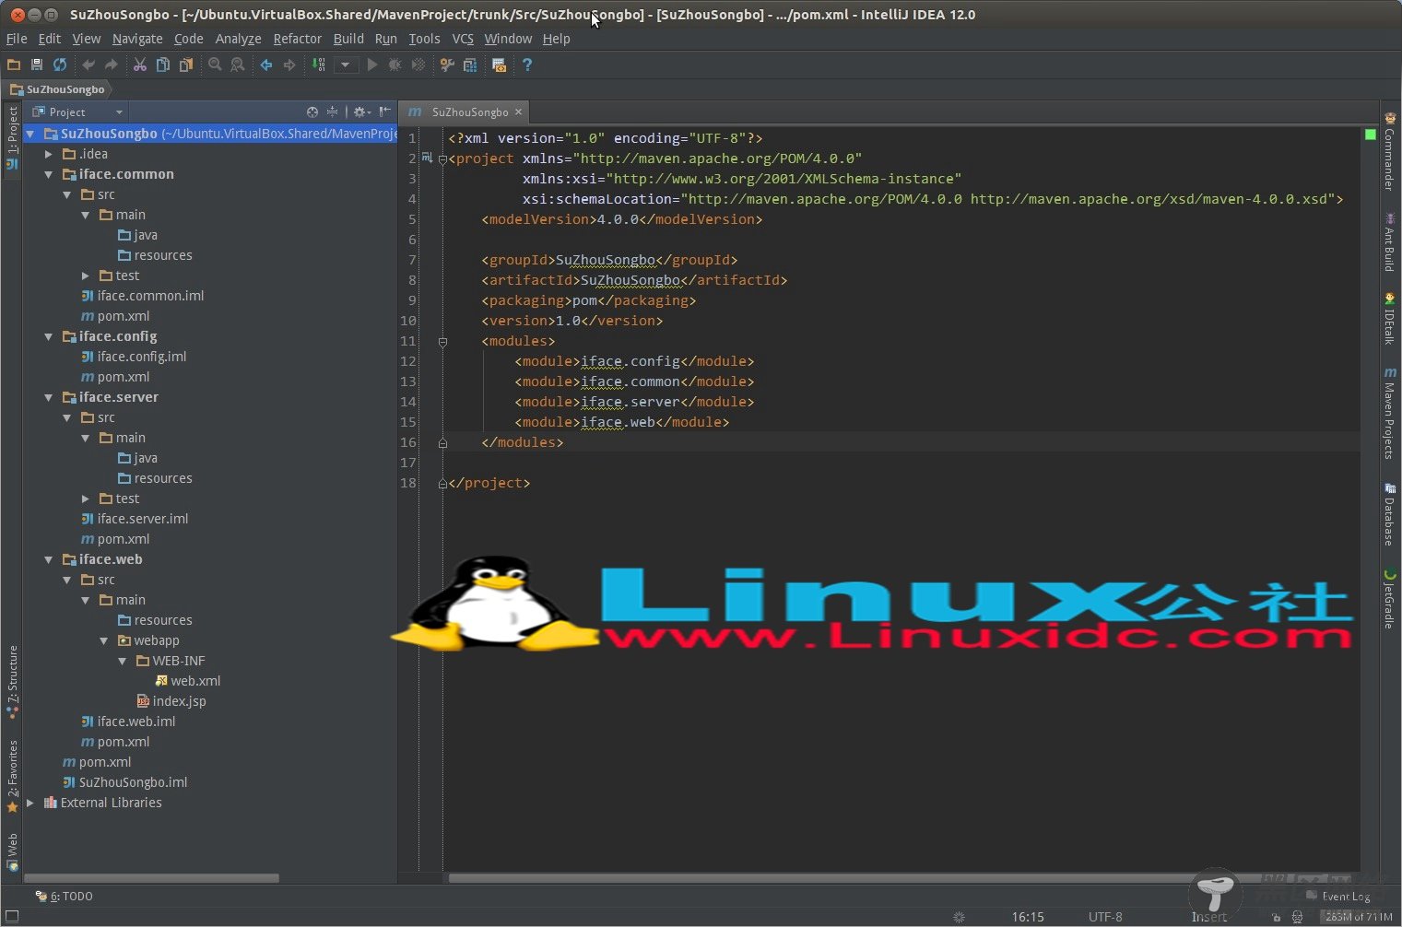
Task: Select index.jsp in the project tree
Action: (171, 701)
